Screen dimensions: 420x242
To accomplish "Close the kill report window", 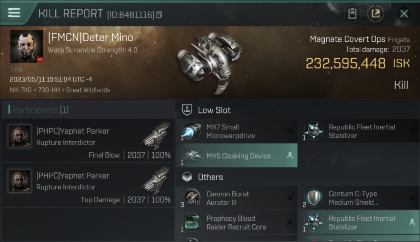I will pyautogui.click(x=404, y=14).
